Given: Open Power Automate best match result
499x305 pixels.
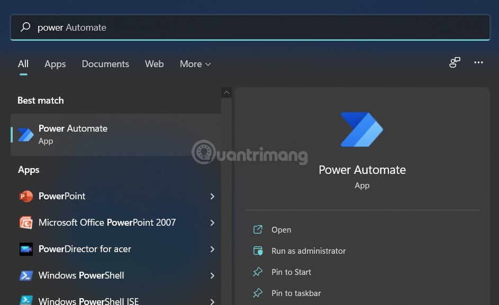Looking at the screenshot, I should [116, 135].
